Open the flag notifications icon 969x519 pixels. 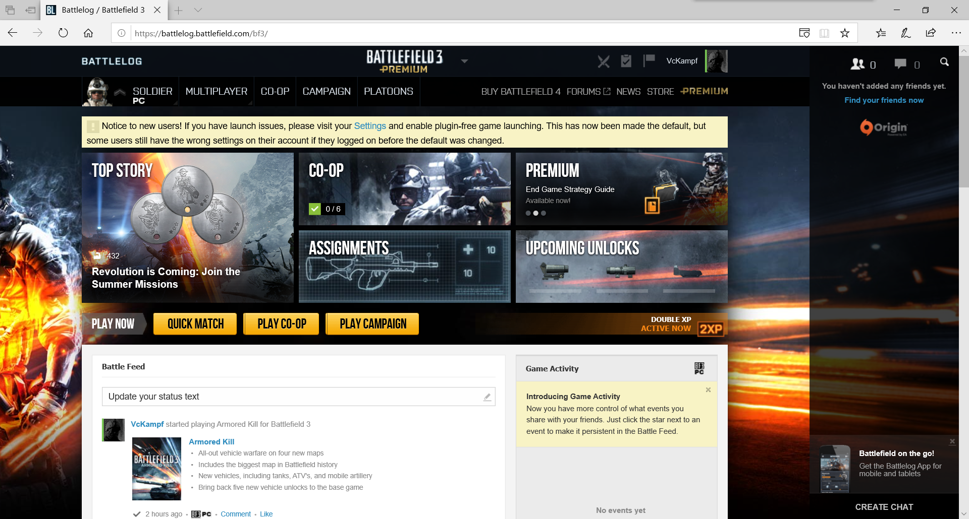pos(649,60)
